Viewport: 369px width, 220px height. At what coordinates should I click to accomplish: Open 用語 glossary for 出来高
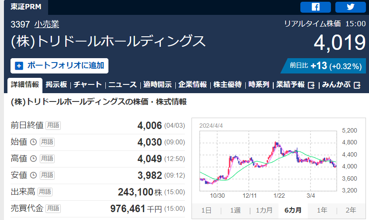pos(45,192)
